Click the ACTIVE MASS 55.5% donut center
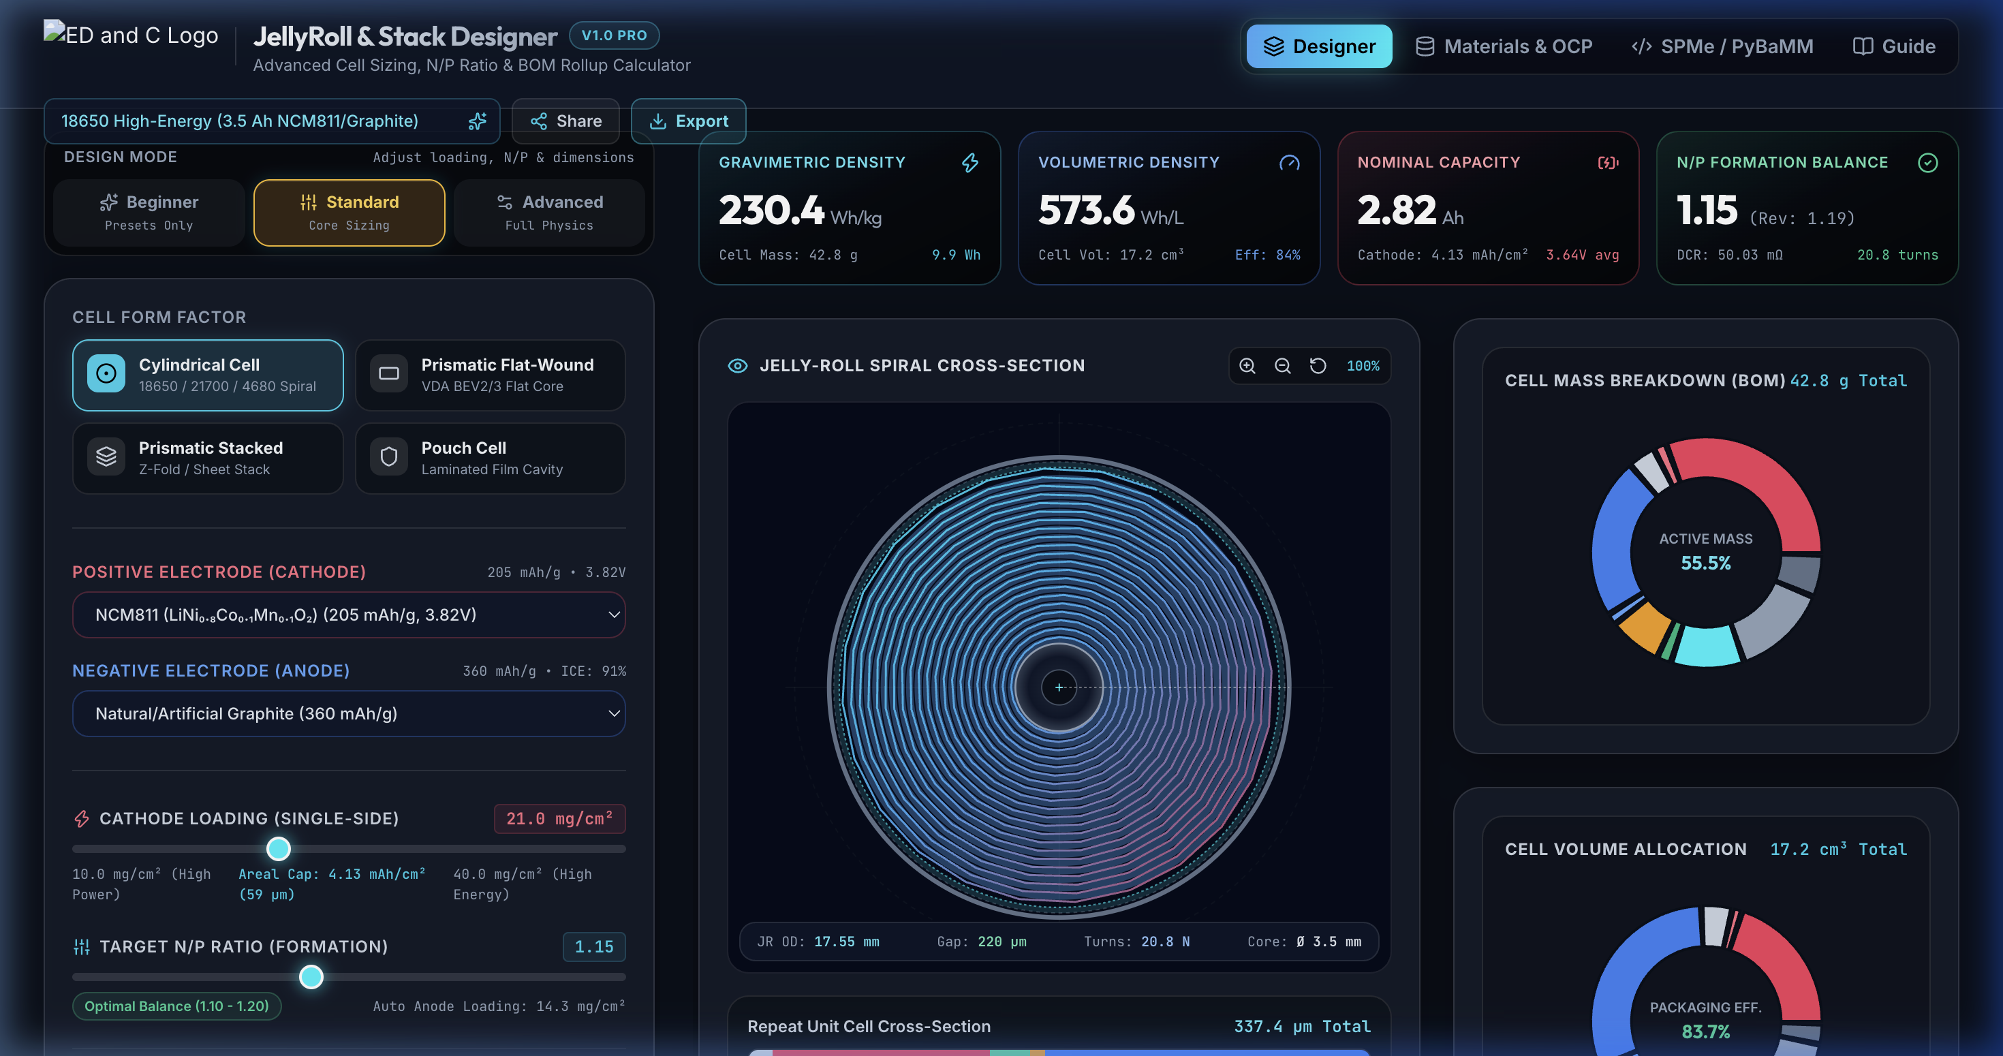Screen dimensions: 2003x1056 (x=1706, y=552)
